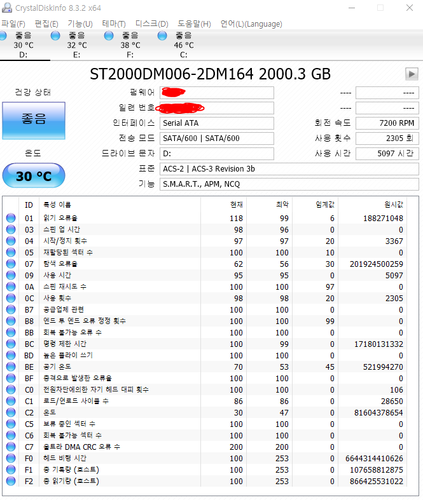The height and width of the screenshot is (500, 423).
Task: Open the 언어(L)(Language) menu
Action: [251, 24]
